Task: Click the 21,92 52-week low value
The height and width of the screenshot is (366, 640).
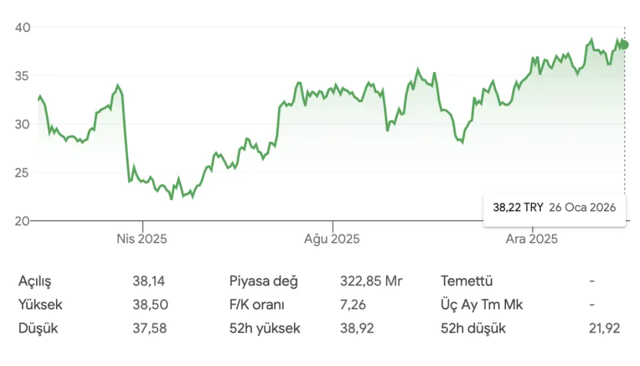Action: point(609,328)
